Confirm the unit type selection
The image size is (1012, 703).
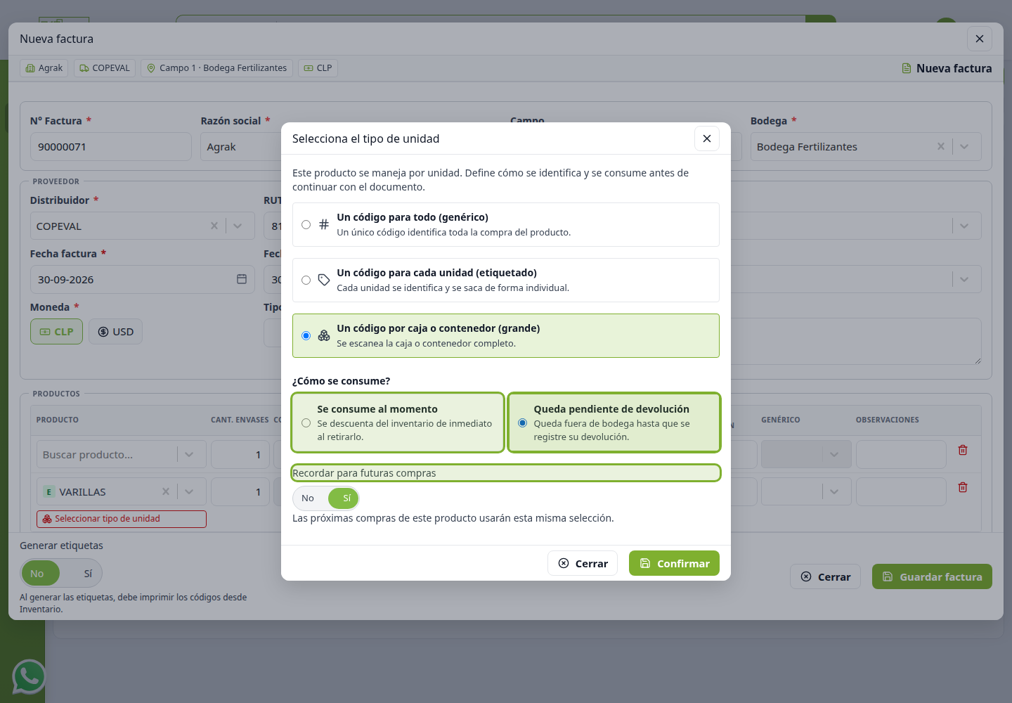point(674,563)
